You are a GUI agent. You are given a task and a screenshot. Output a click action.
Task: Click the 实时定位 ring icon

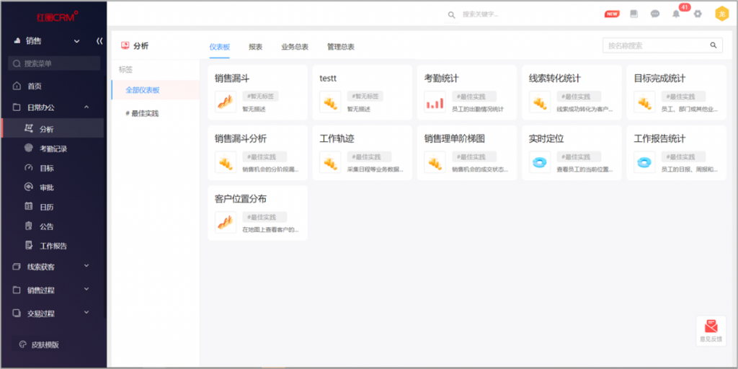pyautogui.click(x=539, y=163)
